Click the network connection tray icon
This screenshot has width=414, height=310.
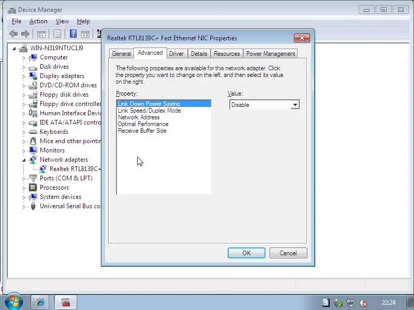[x=351, y=303]
